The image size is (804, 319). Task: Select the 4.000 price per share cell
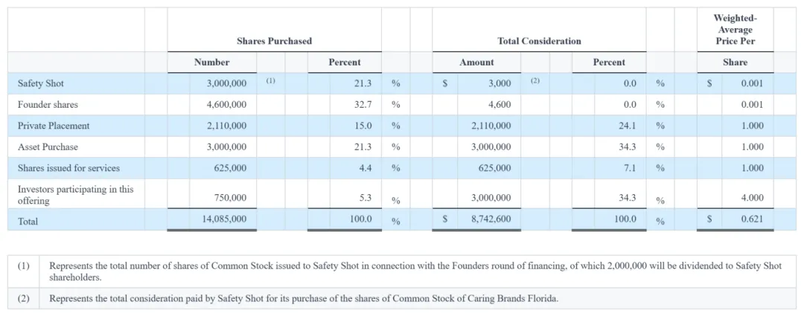click(x=752, y=198)
